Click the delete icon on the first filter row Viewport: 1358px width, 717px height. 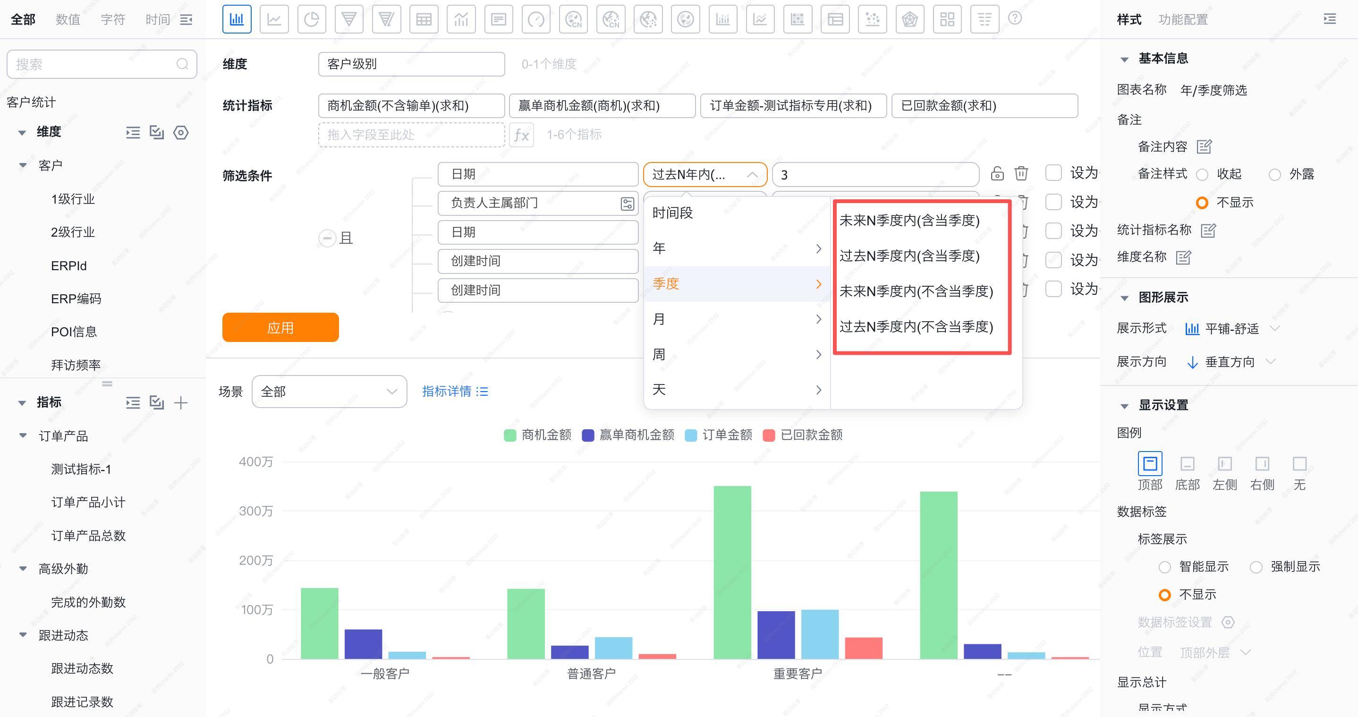(1021, 173)
